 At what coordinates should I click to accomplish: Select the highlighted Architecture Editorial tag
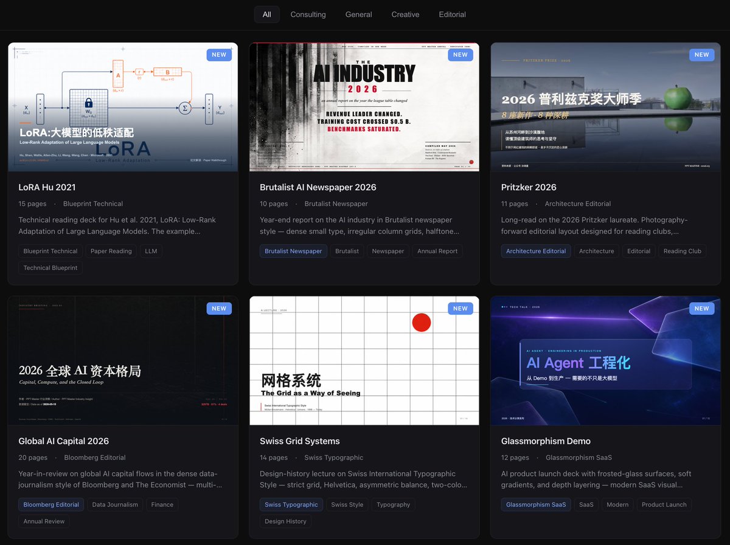point(536,251)
